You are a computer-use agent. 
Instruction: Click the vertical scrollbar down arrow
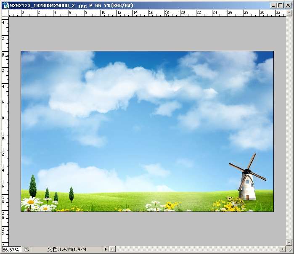pyautogui.click(x=289, y=243)
